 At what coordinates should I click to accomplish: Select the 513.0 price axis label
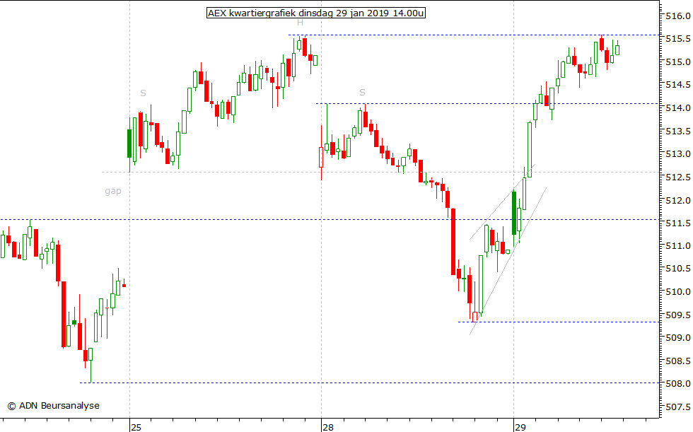coord(678,154)
